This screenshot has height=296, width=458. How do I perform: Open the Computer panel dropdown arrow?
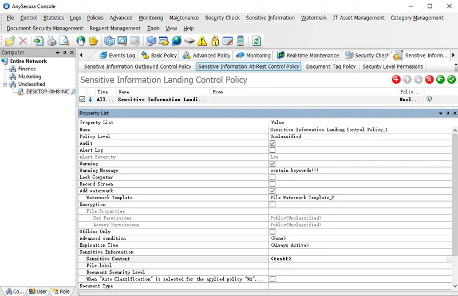[58, 53]
